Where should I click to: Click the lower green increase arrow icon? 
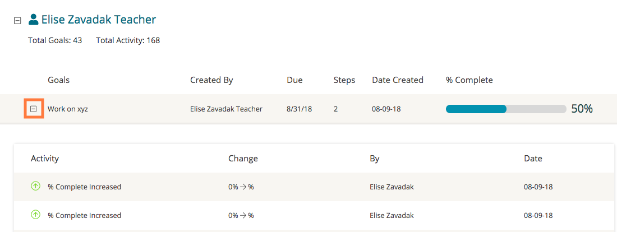(35, 215)
